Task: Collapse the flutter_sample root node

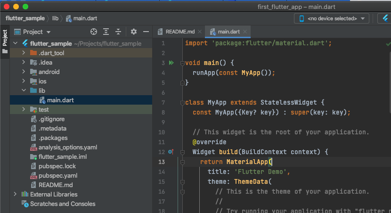Action: pyautogui.click(x=16, y=43)
